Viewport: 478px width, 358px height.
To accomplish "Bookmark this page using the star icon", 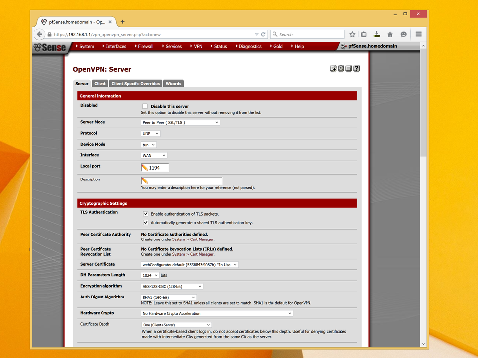I will pos(352,34).
